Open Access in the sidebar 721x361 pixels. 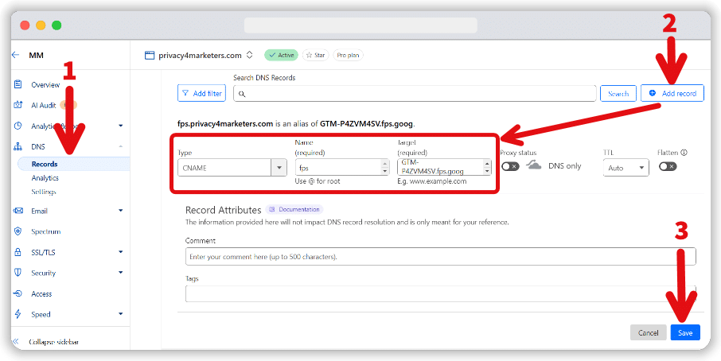coord(41,294)
